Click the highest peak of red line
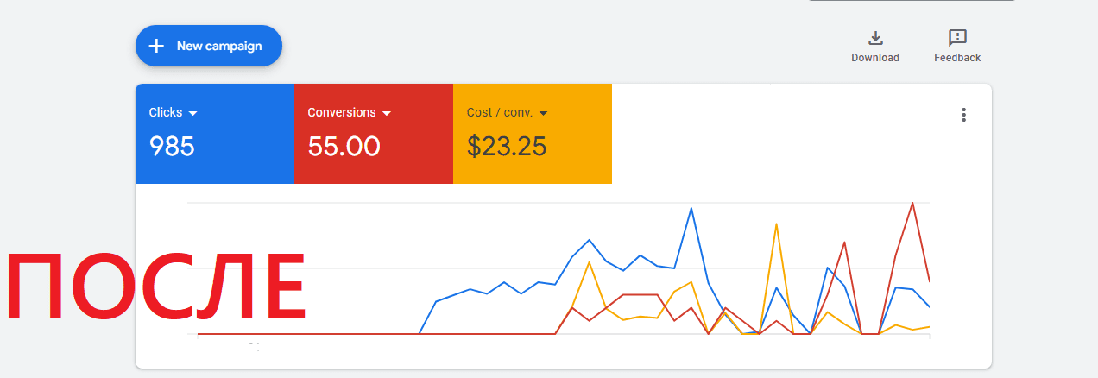 (x=912, y=204)
